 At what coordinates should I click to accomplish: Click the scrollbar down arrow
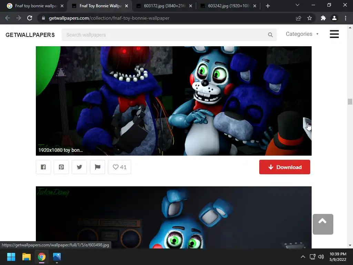coord(350,245)
